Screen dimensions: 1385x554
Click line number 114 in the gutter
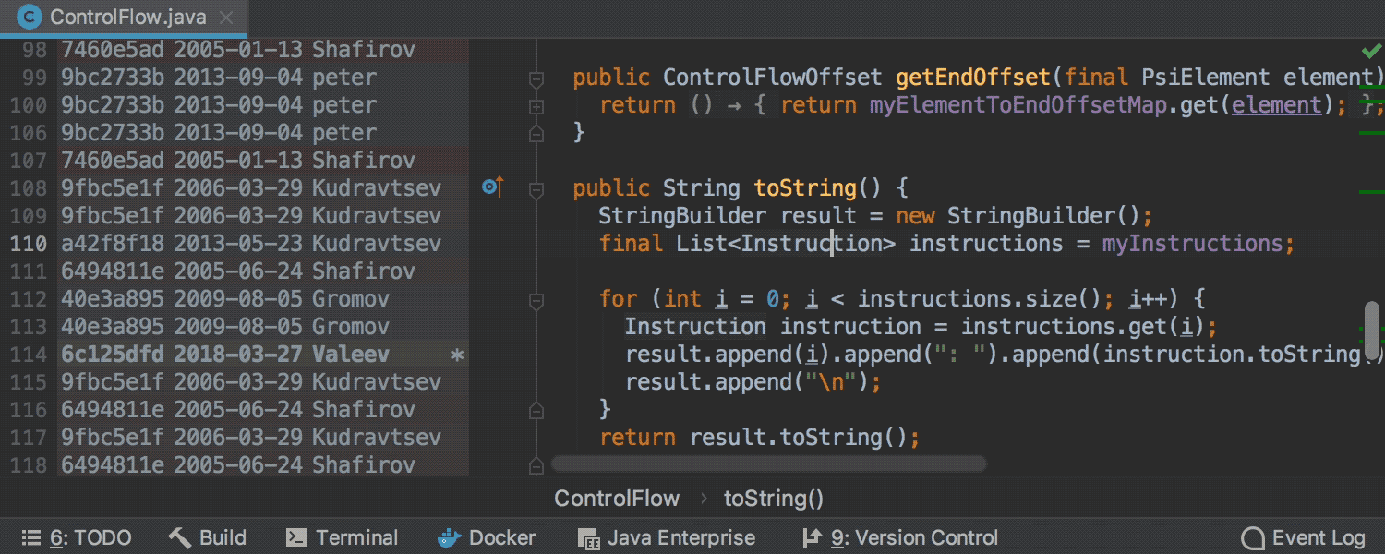(29, 355)
